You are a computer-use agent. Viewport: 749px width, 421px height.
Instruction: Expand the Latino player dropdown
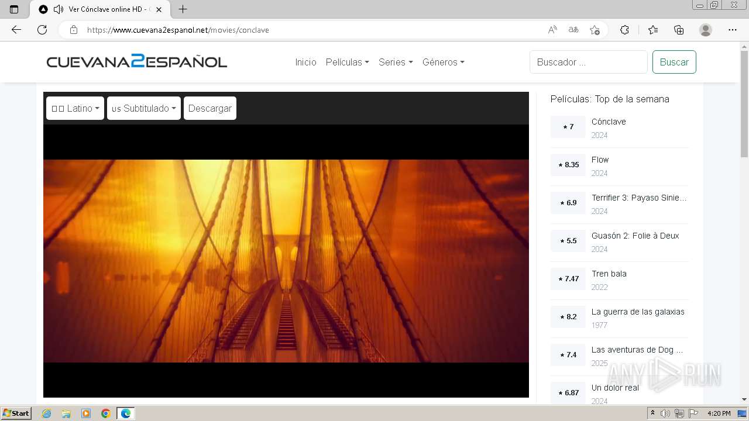[75, 108]
